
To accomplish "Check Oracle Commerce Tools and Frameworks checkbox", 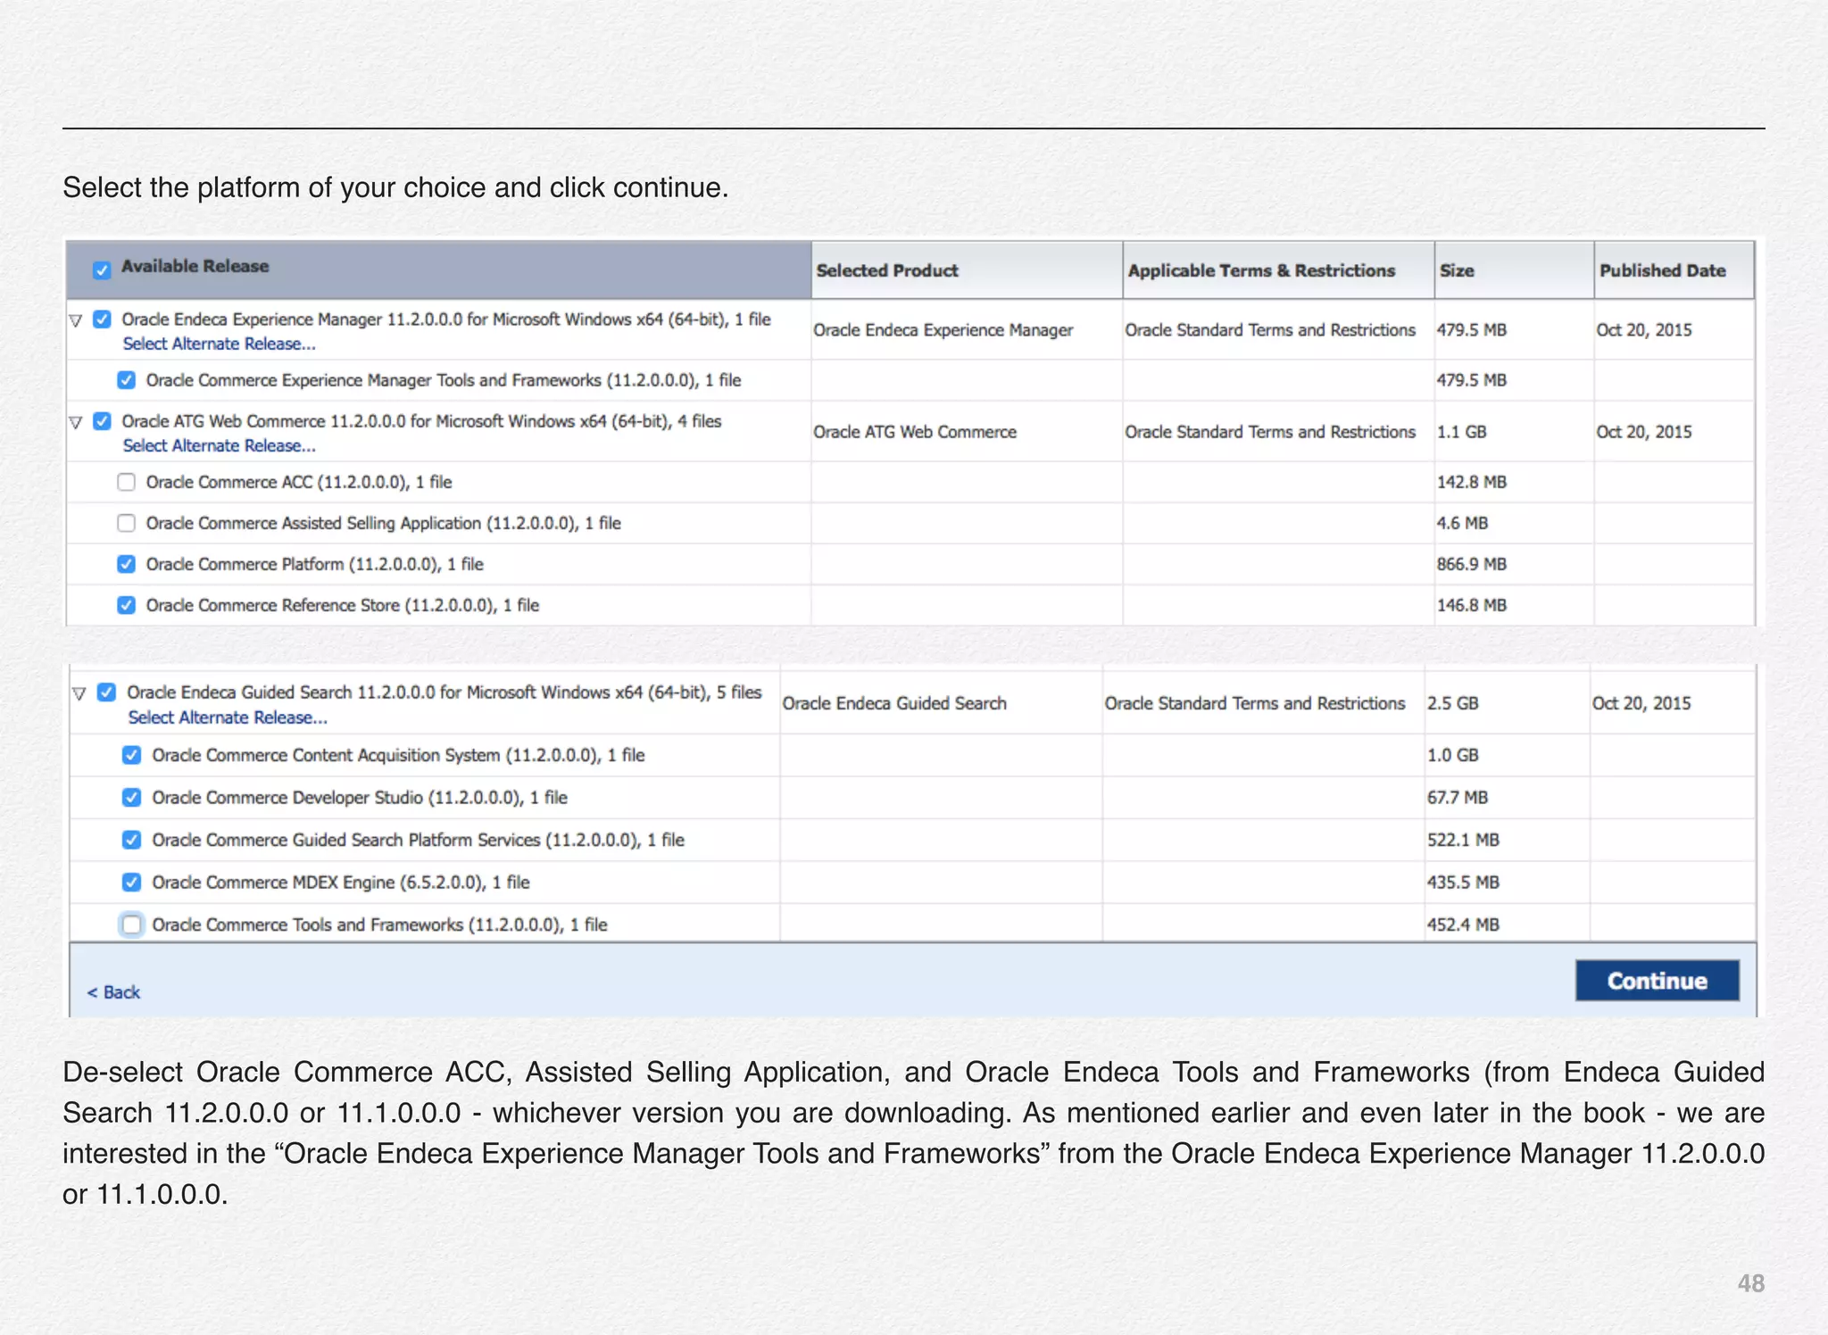I will tap(132, 925).
